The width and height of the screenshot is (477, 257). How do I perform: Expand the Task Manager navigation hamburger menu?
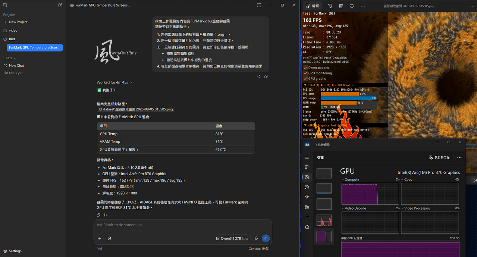307,157
